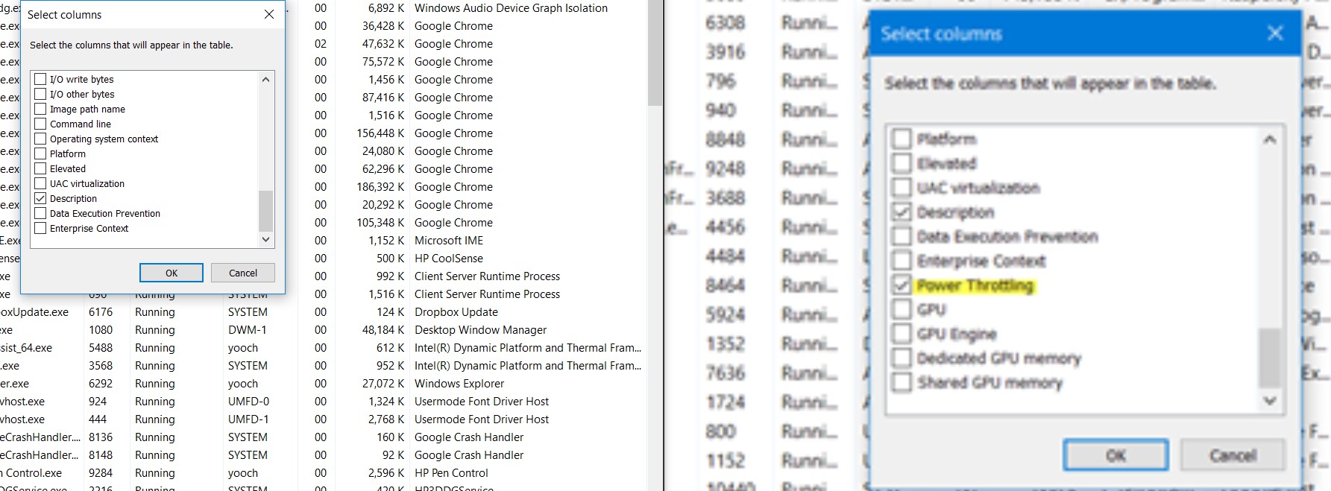Check Enterprise Context in left dialog
Image resolution: width=1331 pixels, height=491 pixels.
point(41,228)
